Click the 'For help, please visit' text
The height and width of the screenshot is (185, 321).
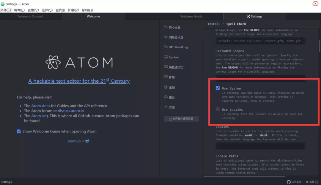click(34, 97)
